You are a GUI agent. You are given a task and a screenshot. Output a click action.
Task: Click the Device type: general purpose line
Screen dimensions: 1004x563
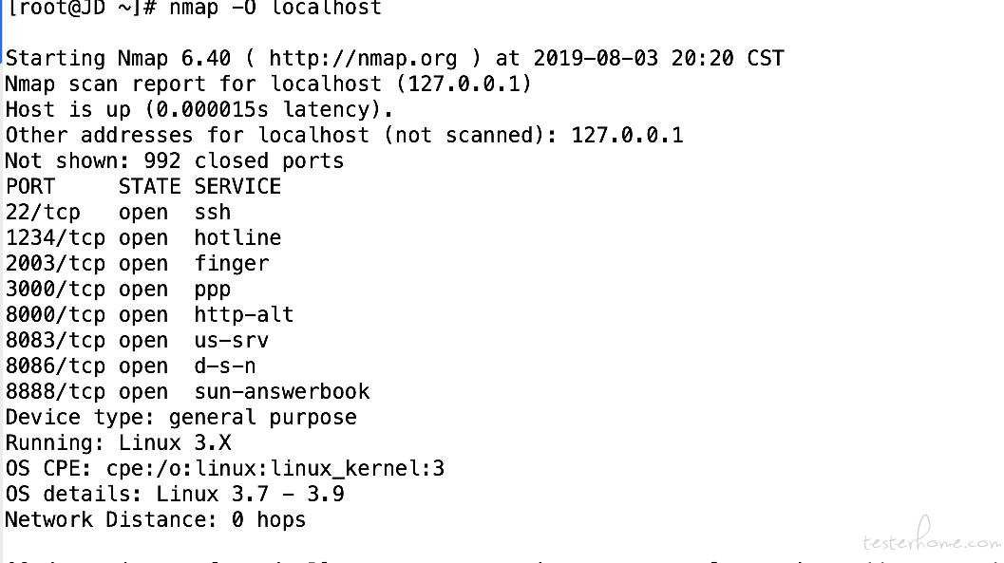[x=180, y=417]
